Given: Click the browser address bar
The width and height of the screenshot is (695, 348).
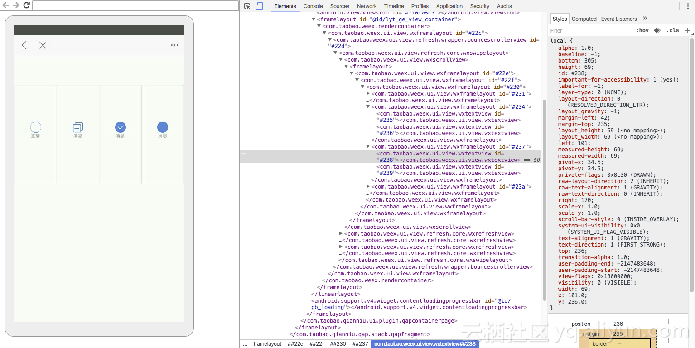Looking at the screenshot, I should [x=135, y=5].
